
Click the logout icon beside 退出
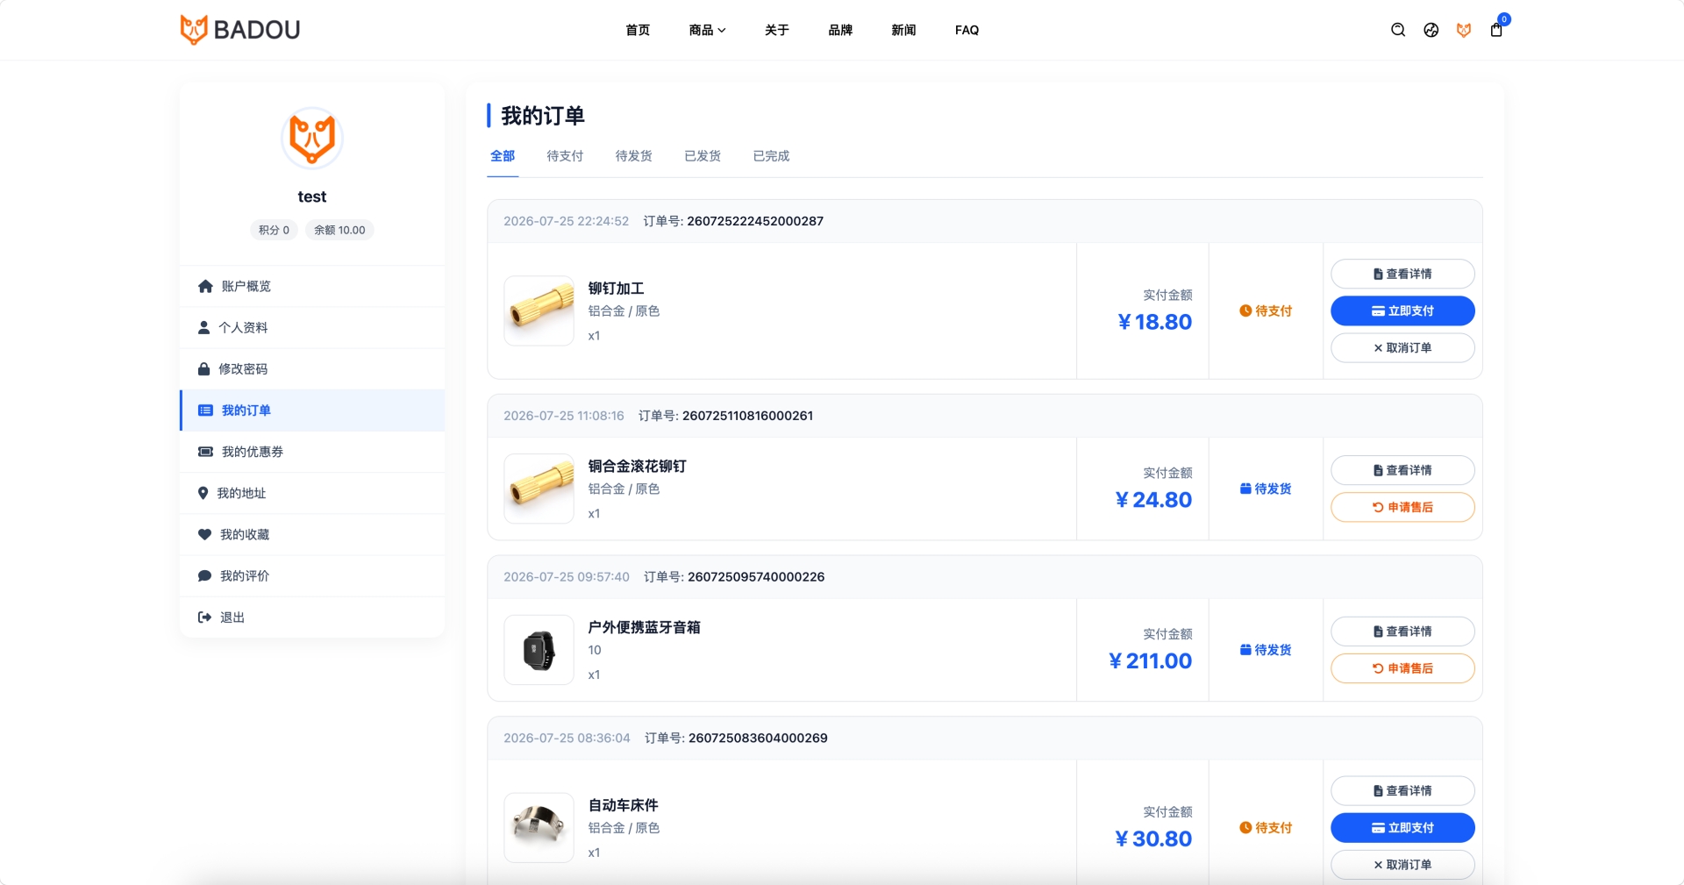click(204, 617)
